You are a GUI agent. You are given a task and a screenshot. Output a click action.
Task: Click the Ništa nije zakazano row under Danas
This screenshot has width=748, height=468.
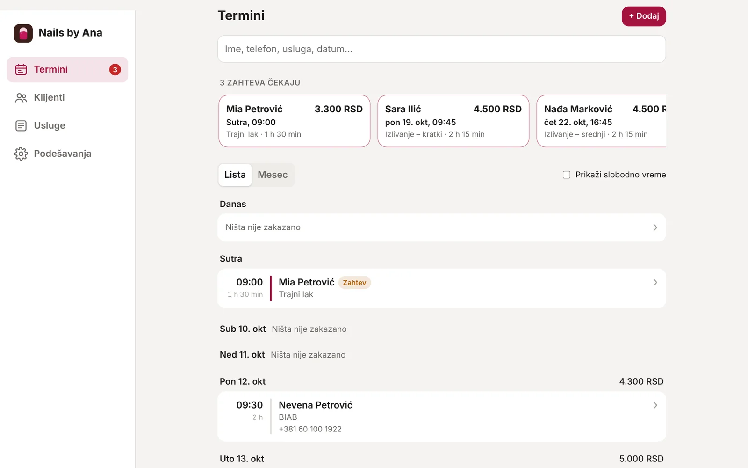tap(442, 227)
